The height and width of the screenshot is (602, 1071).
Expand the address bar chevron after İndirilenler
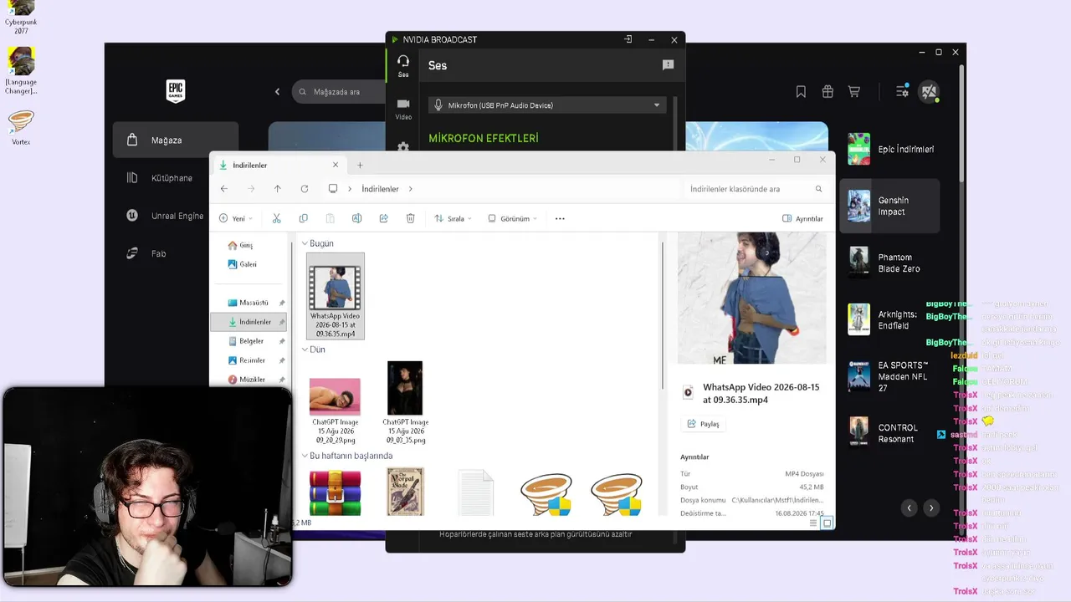411,189
